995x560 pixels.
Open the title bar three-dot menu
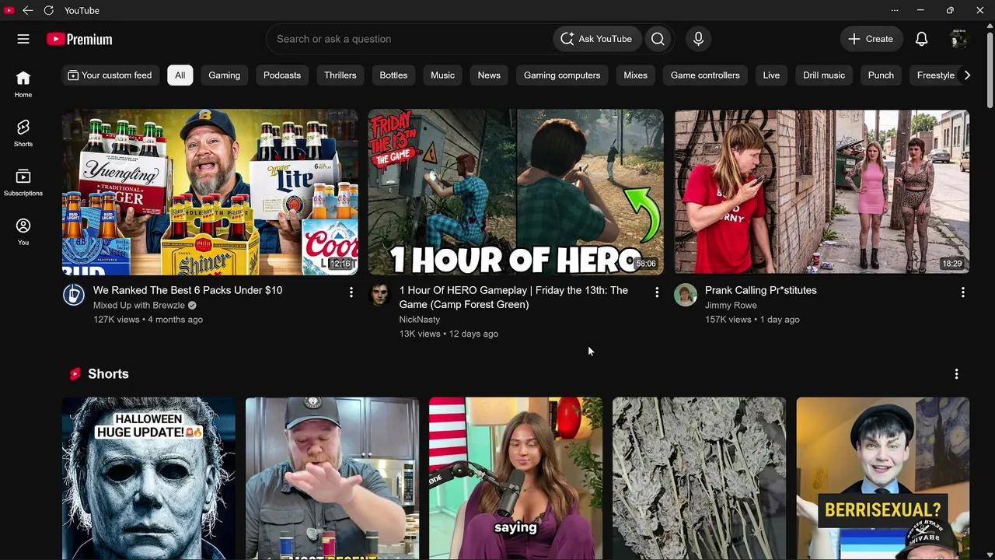(x=894, y=10)
